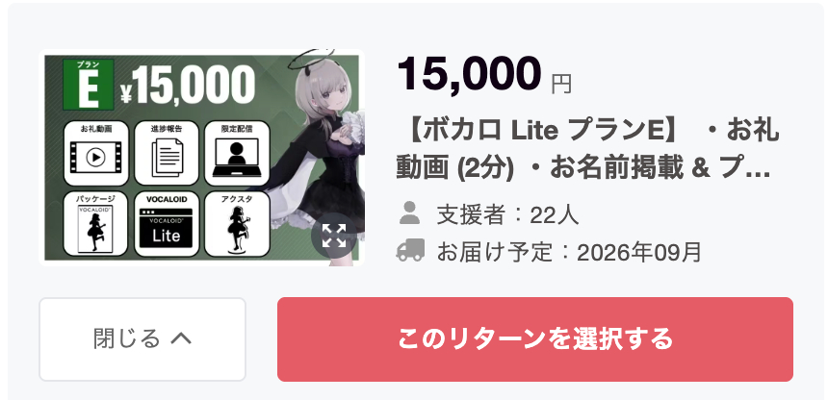Screen dimensions: 828x400
Task: Open the ボカロ Lite プランE title
Action: 587,151
